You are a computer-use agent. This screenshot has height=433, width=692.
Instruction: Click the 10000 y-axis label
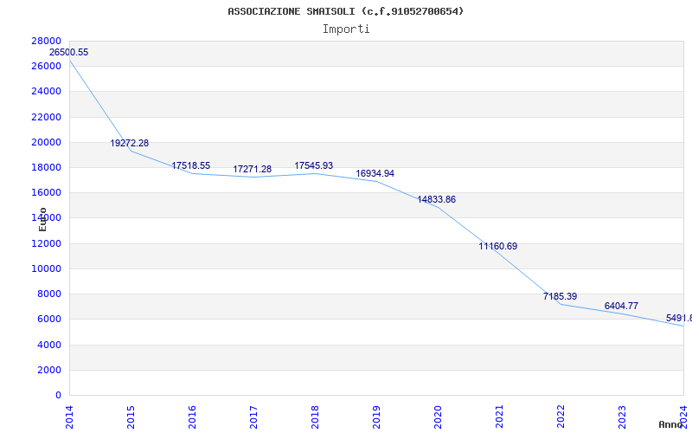click(x=47, y=268)
